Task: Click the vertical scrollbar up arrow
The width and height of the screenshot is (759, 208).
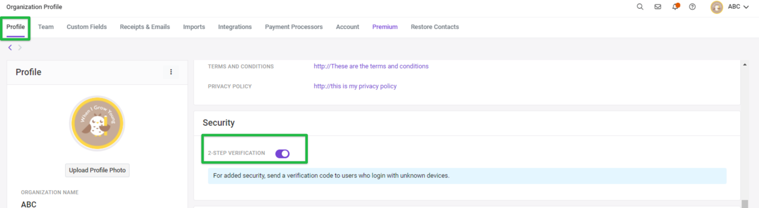Action: tap(744, 64)
